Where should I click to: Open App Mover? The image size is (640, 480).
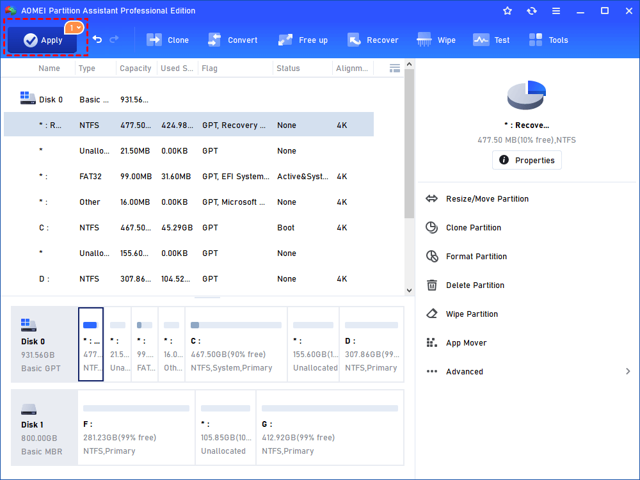[466, 343]
